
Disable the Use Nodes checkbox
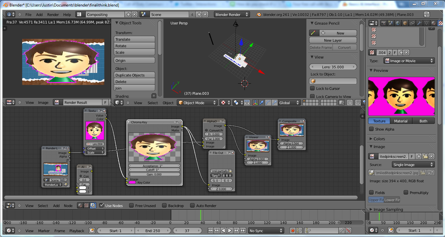point(101,205)
